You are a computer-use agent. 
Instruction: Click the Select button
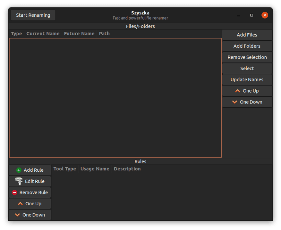pos(247,68)
